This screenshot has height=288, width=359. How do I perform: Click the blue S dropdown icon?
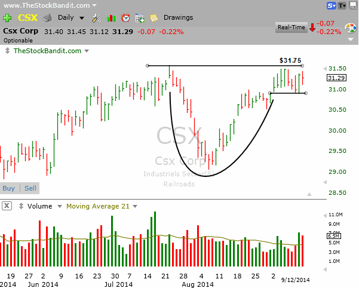(331, 5)
